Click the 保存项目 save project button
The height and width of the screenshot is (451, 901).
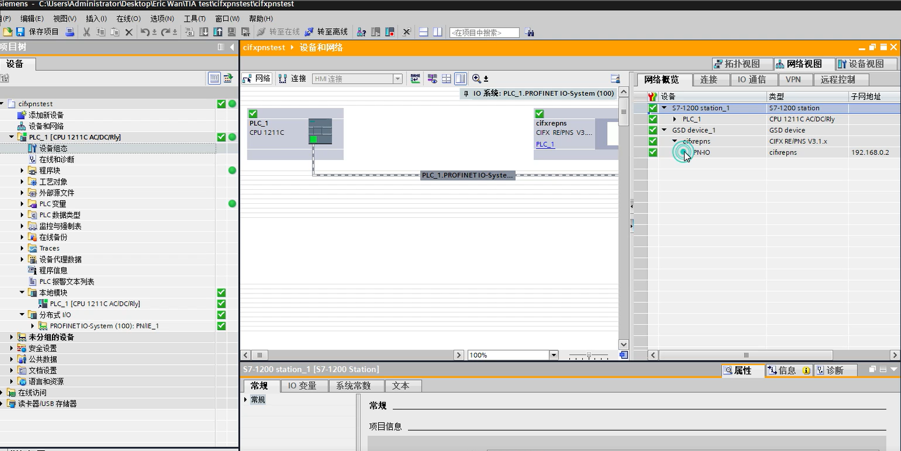(x=37, y=32)
